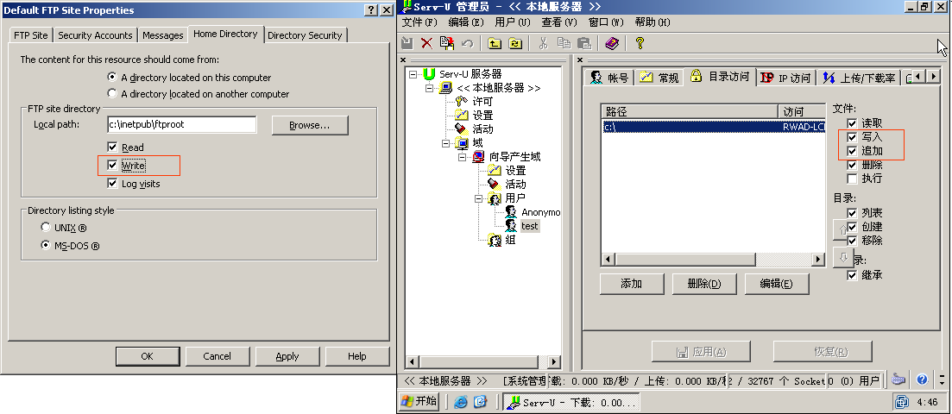The width and height of the screenshot is (952, 414).
Task: Click the copy pages toolbar icon
Action: pos(564,43)
